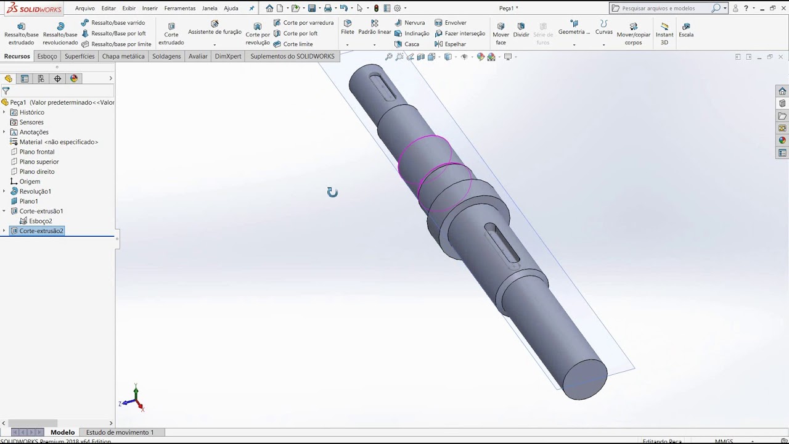Open the Escala scale tool
The width and height of the screenshot is (789, 444).
pos(686,30)
